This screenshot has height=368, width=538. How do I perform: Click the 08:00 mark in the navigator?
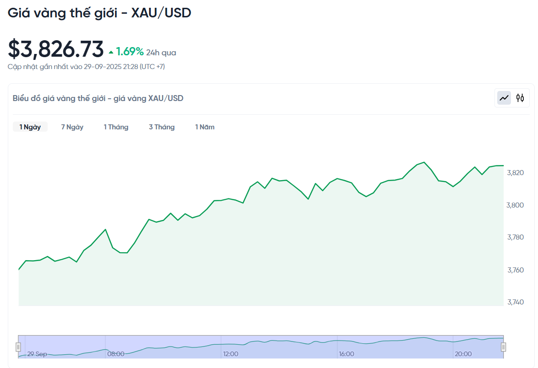point(115,354)
